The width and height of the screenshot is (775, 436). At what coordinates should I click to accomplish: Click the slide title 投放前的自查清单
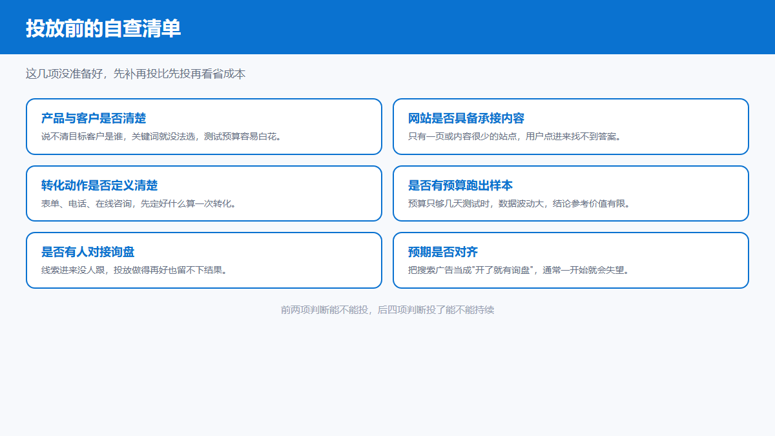point(103,28)
